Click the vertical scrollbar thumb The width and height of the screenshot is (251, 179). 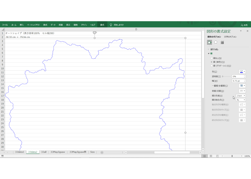tap(203, 64)
